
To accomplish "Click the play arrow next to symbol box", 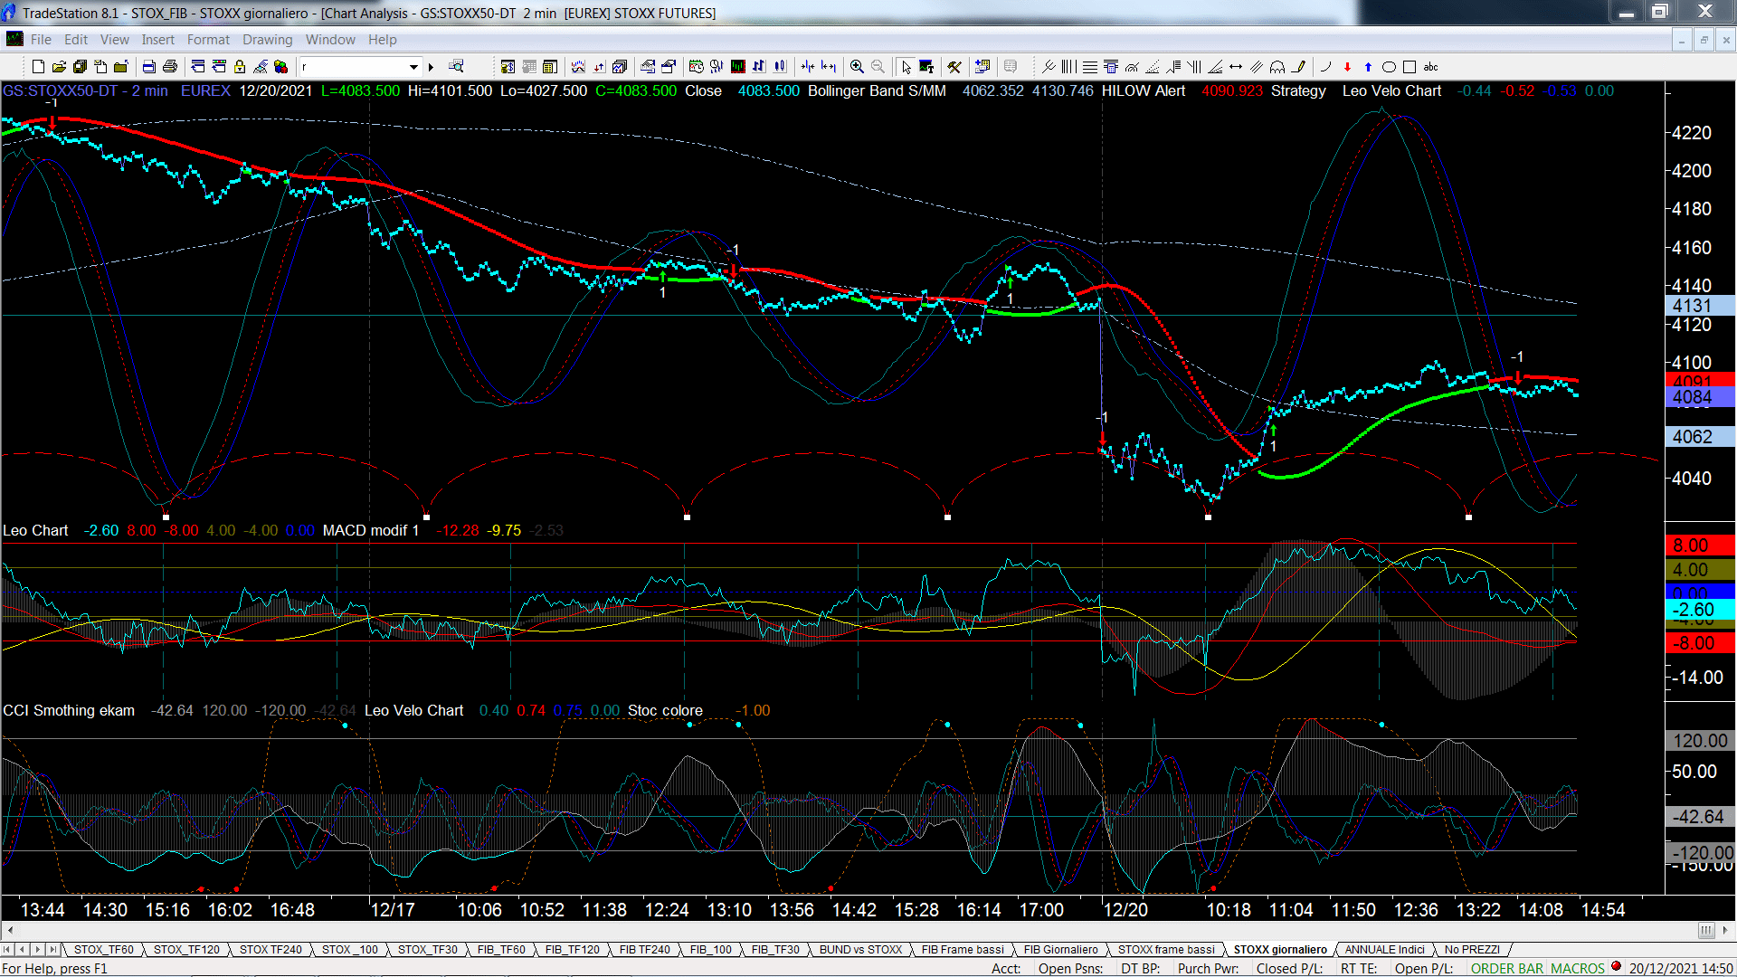I will pyautogui.click(x=432, y=67).
